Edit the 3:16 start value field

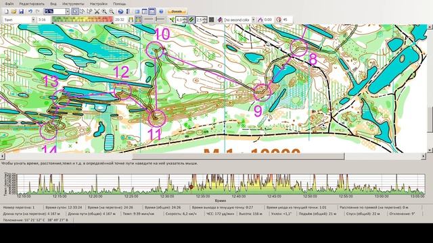pyautogui.click(x=43, y=20)
